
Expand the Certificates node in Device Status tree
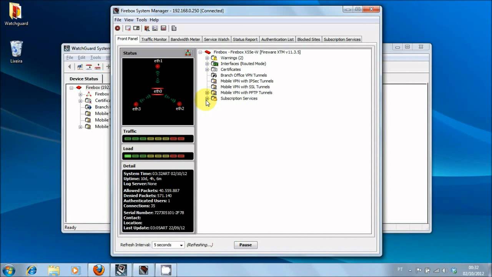pos(80,101)
